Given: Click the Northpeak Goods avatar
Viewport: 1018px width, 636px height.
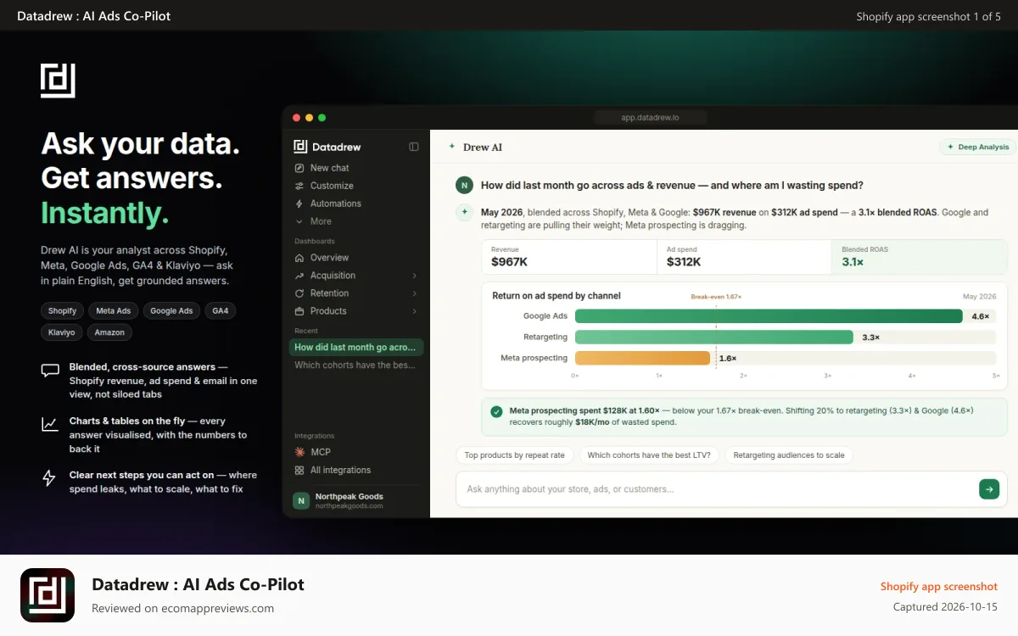Looking at the screenshot, I should [300, 500].
